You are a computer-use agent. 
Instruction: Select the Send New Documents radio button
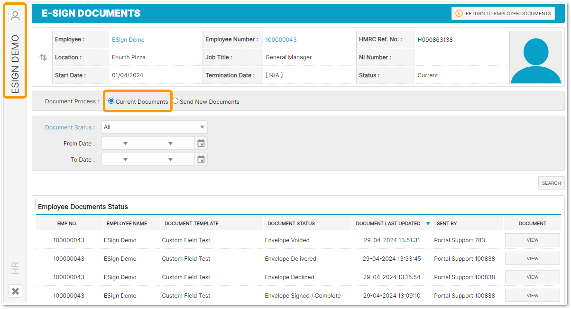(x=175, y=101)
